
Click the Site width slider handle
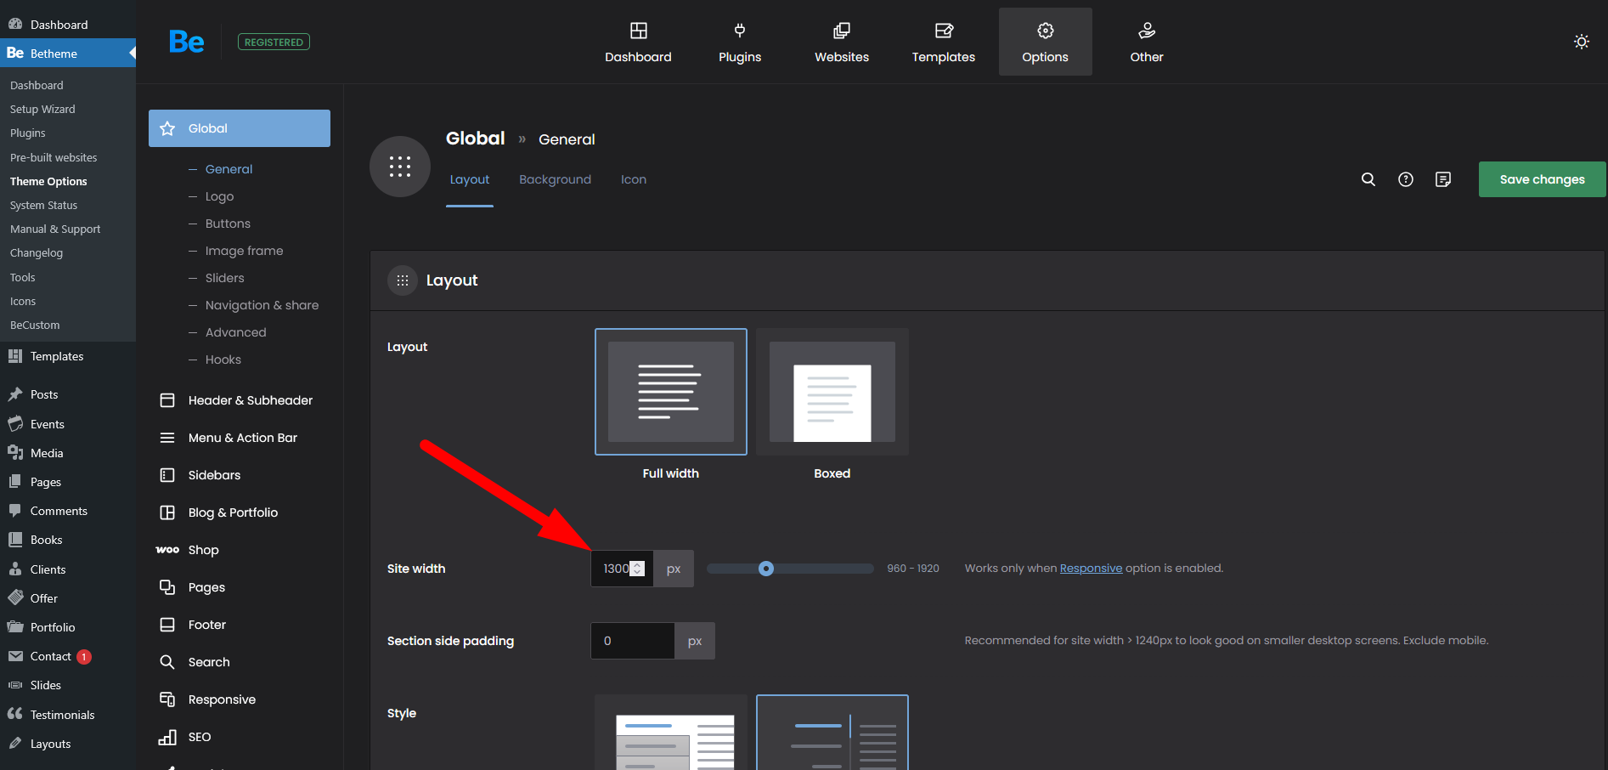[766, 569]
